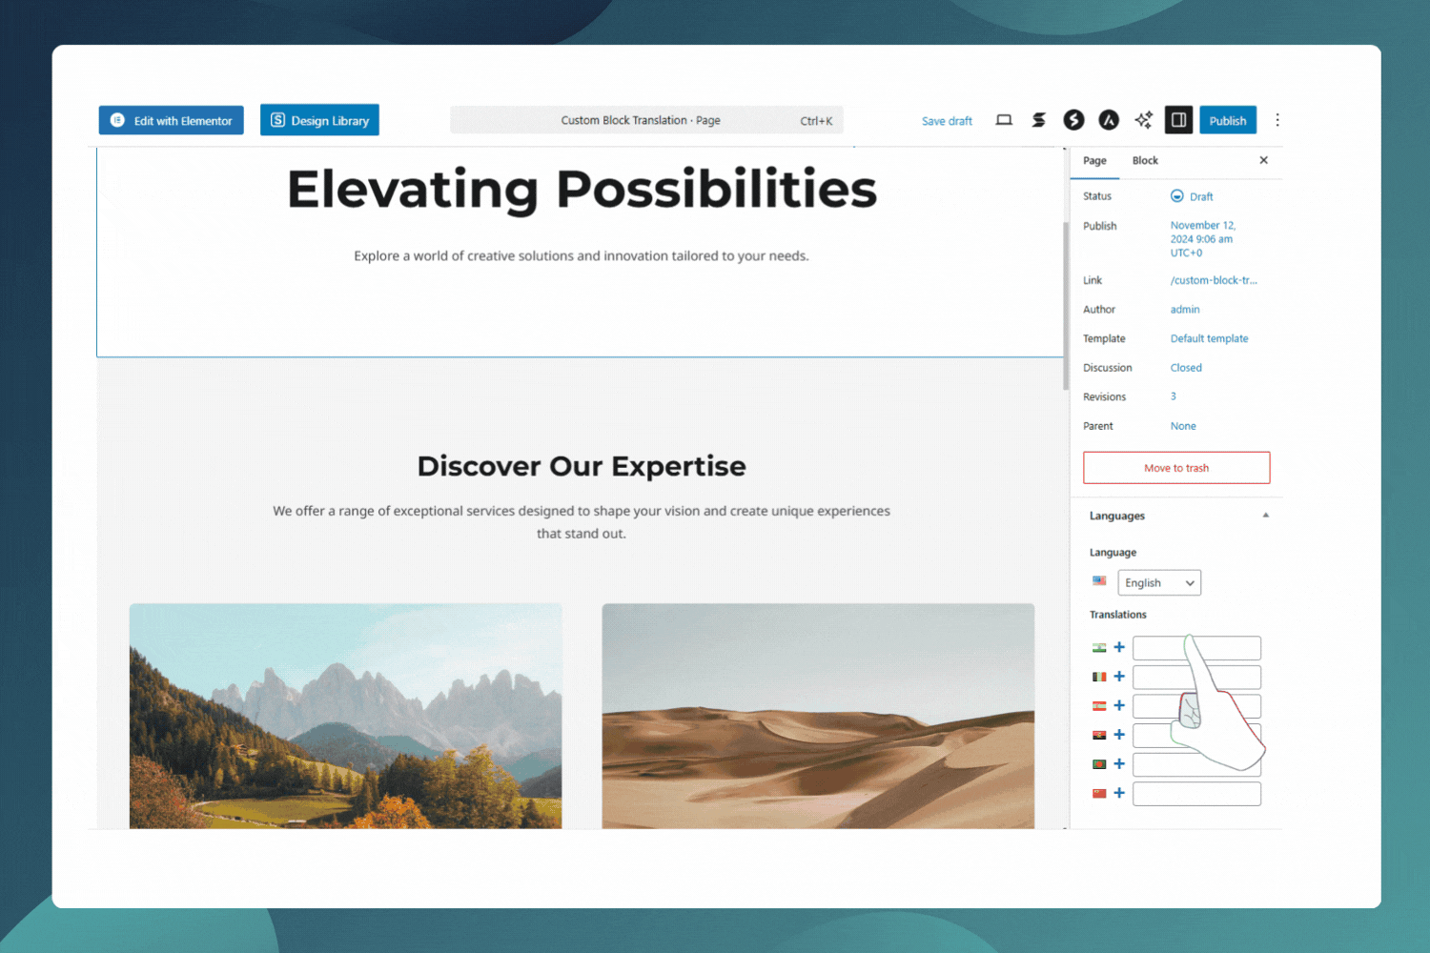The height and width of the screenshot is (953, 1430).
Task: Set Parent page None
Action: 1183,426
